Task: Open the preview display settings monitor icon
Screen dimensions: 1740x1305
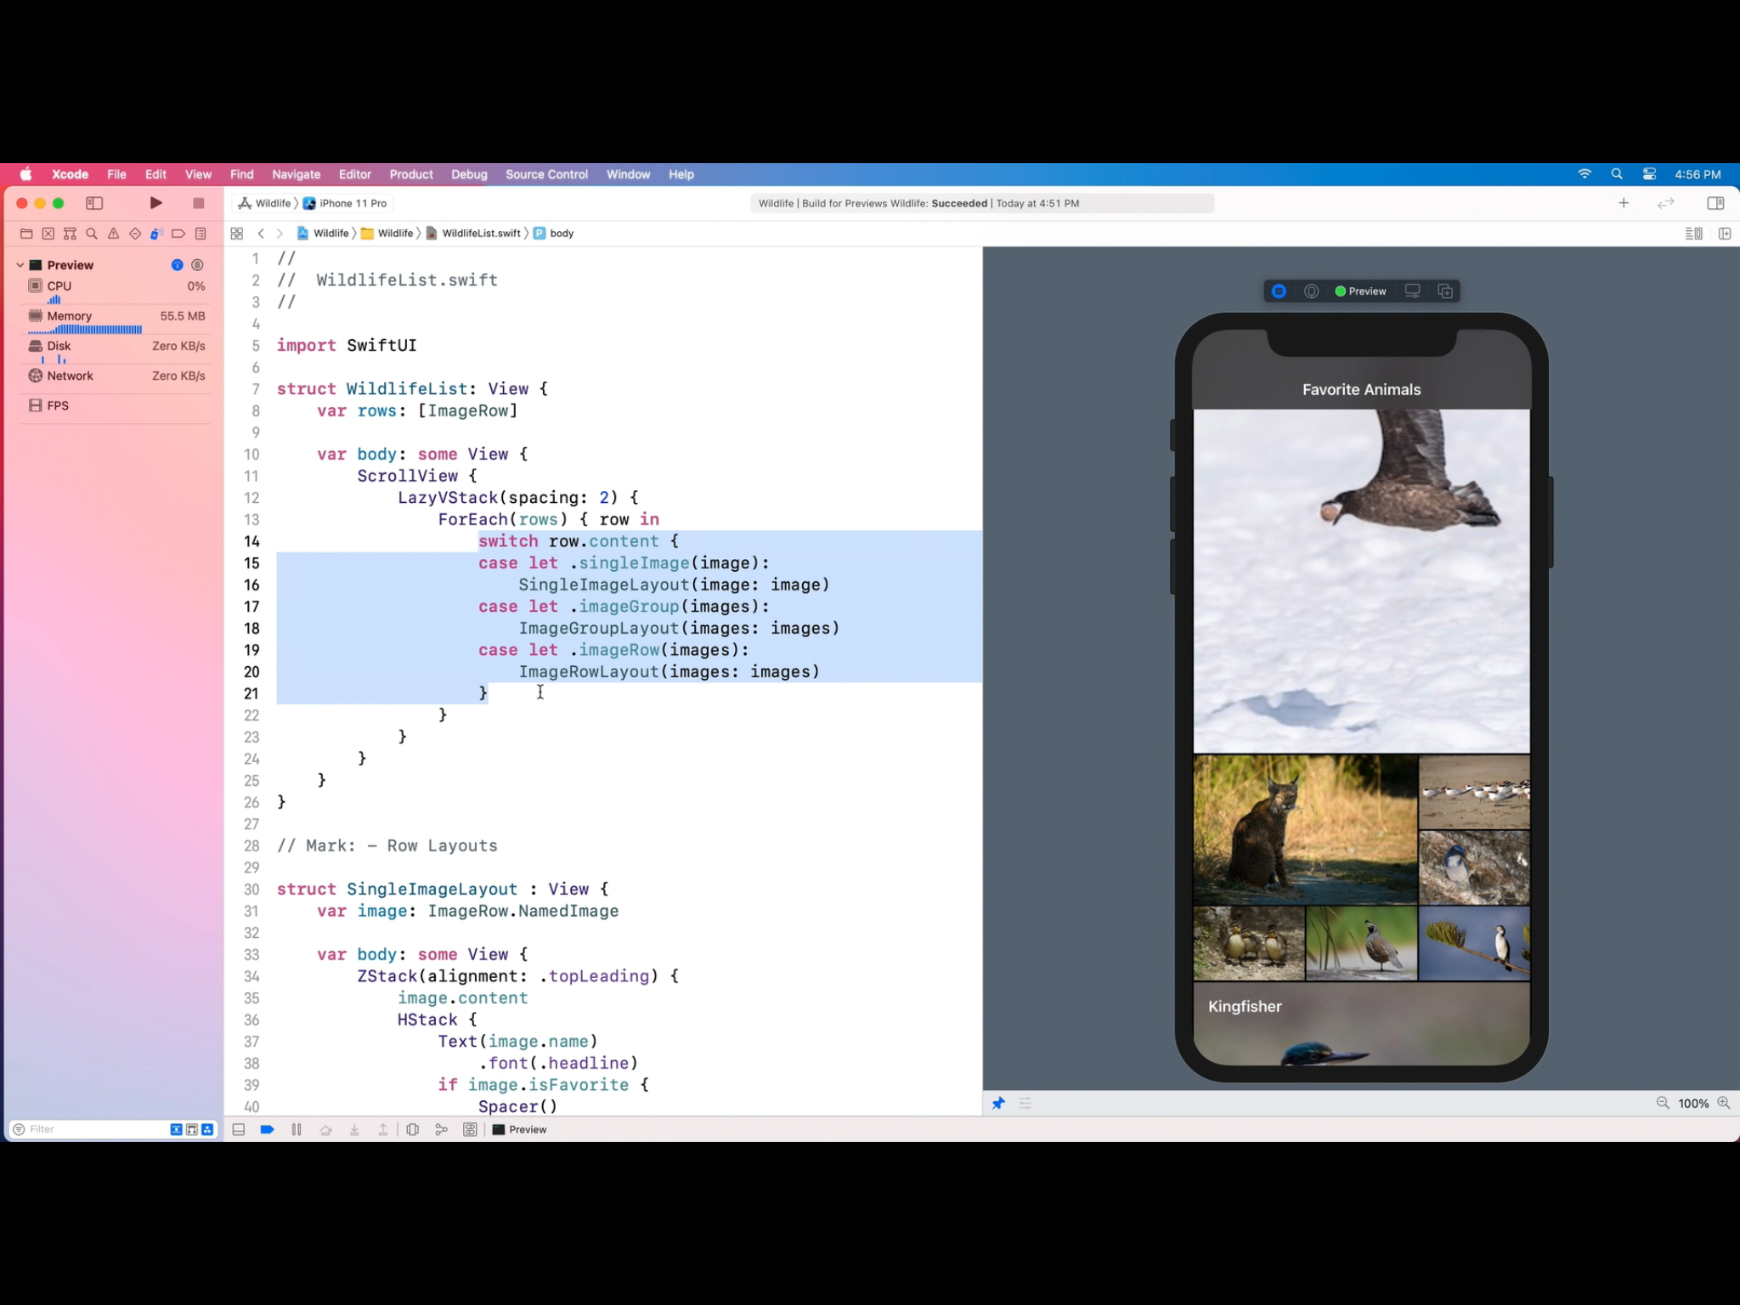Action: pyautogui.click(x=1412, y=291)
